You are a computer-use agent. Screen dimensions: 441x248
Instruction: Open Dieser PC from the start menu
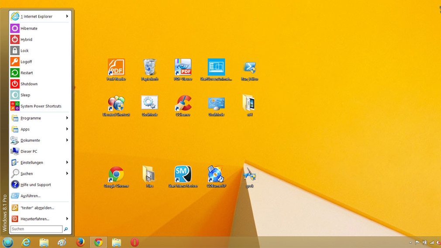[x=40, y=151]
